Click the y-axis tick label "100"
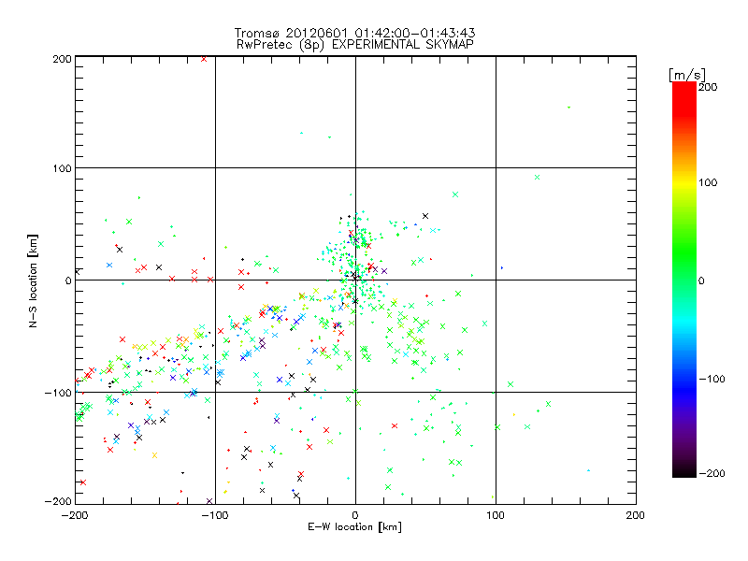The image size is (748, 561). pyautogui.click(x=63, y=168)
